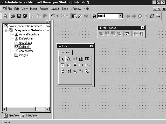Click the workspace pane horizontal scrollbar right arrow
The height and width of the screenshot is (124, 166).
(47, 109)
